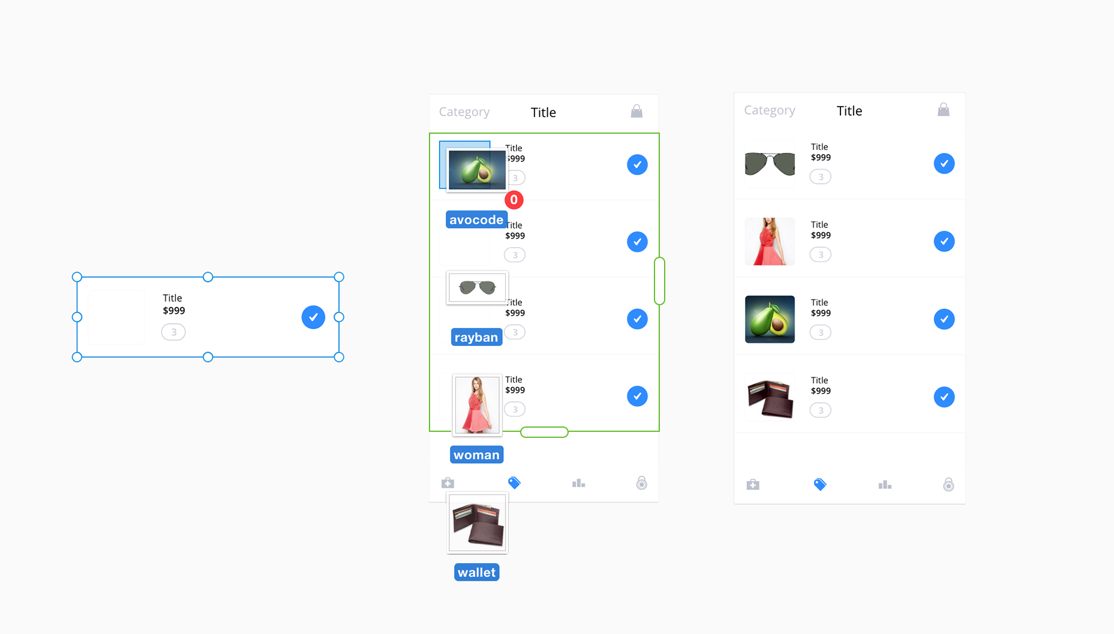Select the avocado thumbnail being dragged in middle screen
The height and width of the screenshot is (634, 1114).
[x=477, y=170]
